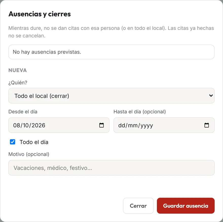Focus the Motivo text field
The image size is (223, 222).
[111, 168]
